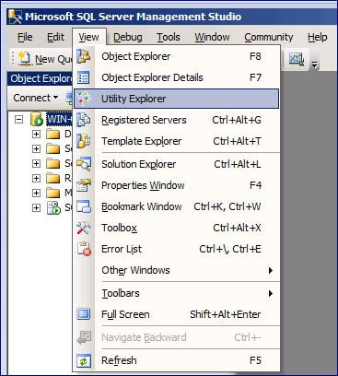Click the Error List icon

tap(84, 249)
